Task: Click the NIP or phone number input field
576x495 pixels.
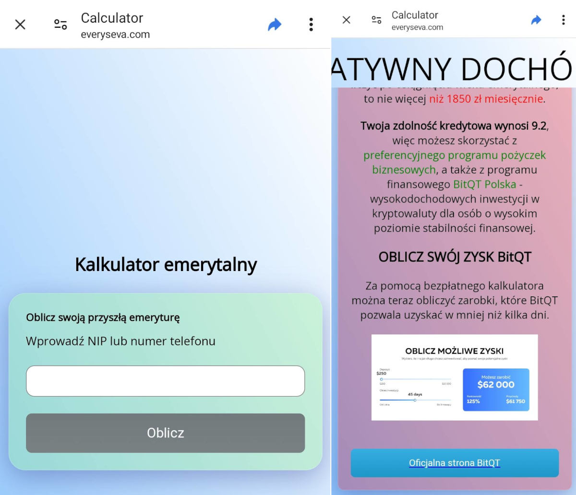Action: [x=165, y=381]
